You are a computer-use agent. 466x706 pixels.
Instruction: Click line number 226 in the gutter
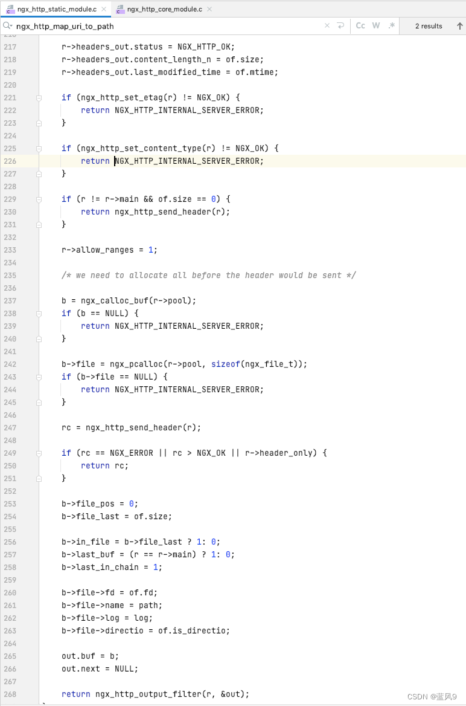[x=10, y=161]
